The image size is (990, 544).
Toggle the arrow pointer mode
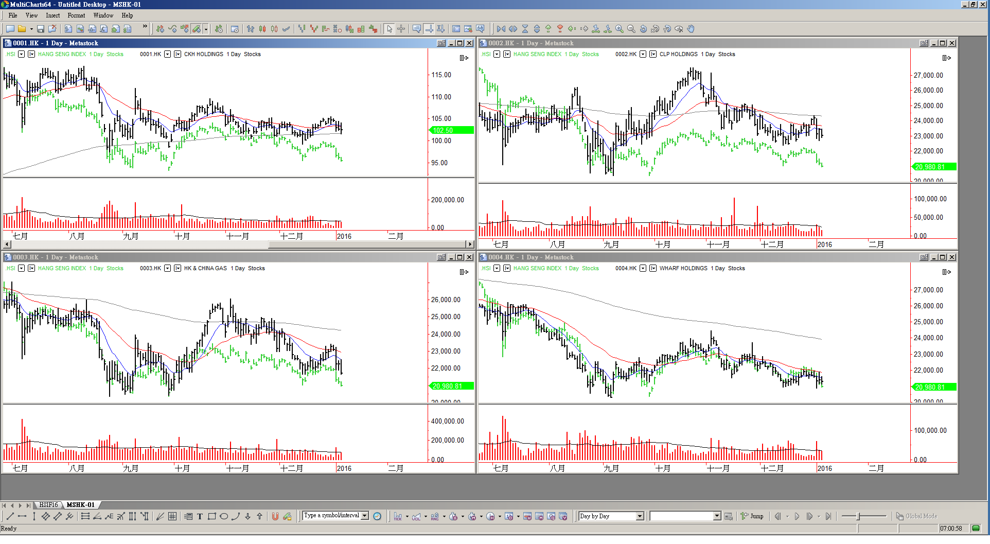[390, 29]
